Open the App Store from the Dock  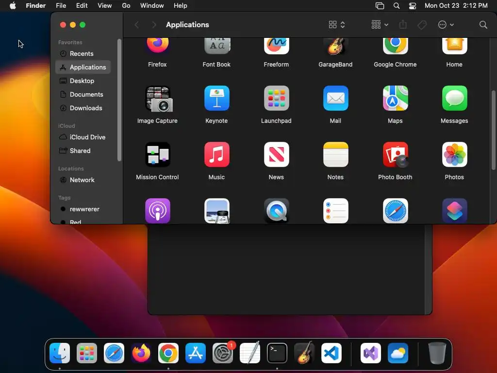(196, 353)
